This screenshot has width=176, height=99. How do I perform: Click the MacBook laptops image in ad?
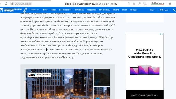[145, 70]
